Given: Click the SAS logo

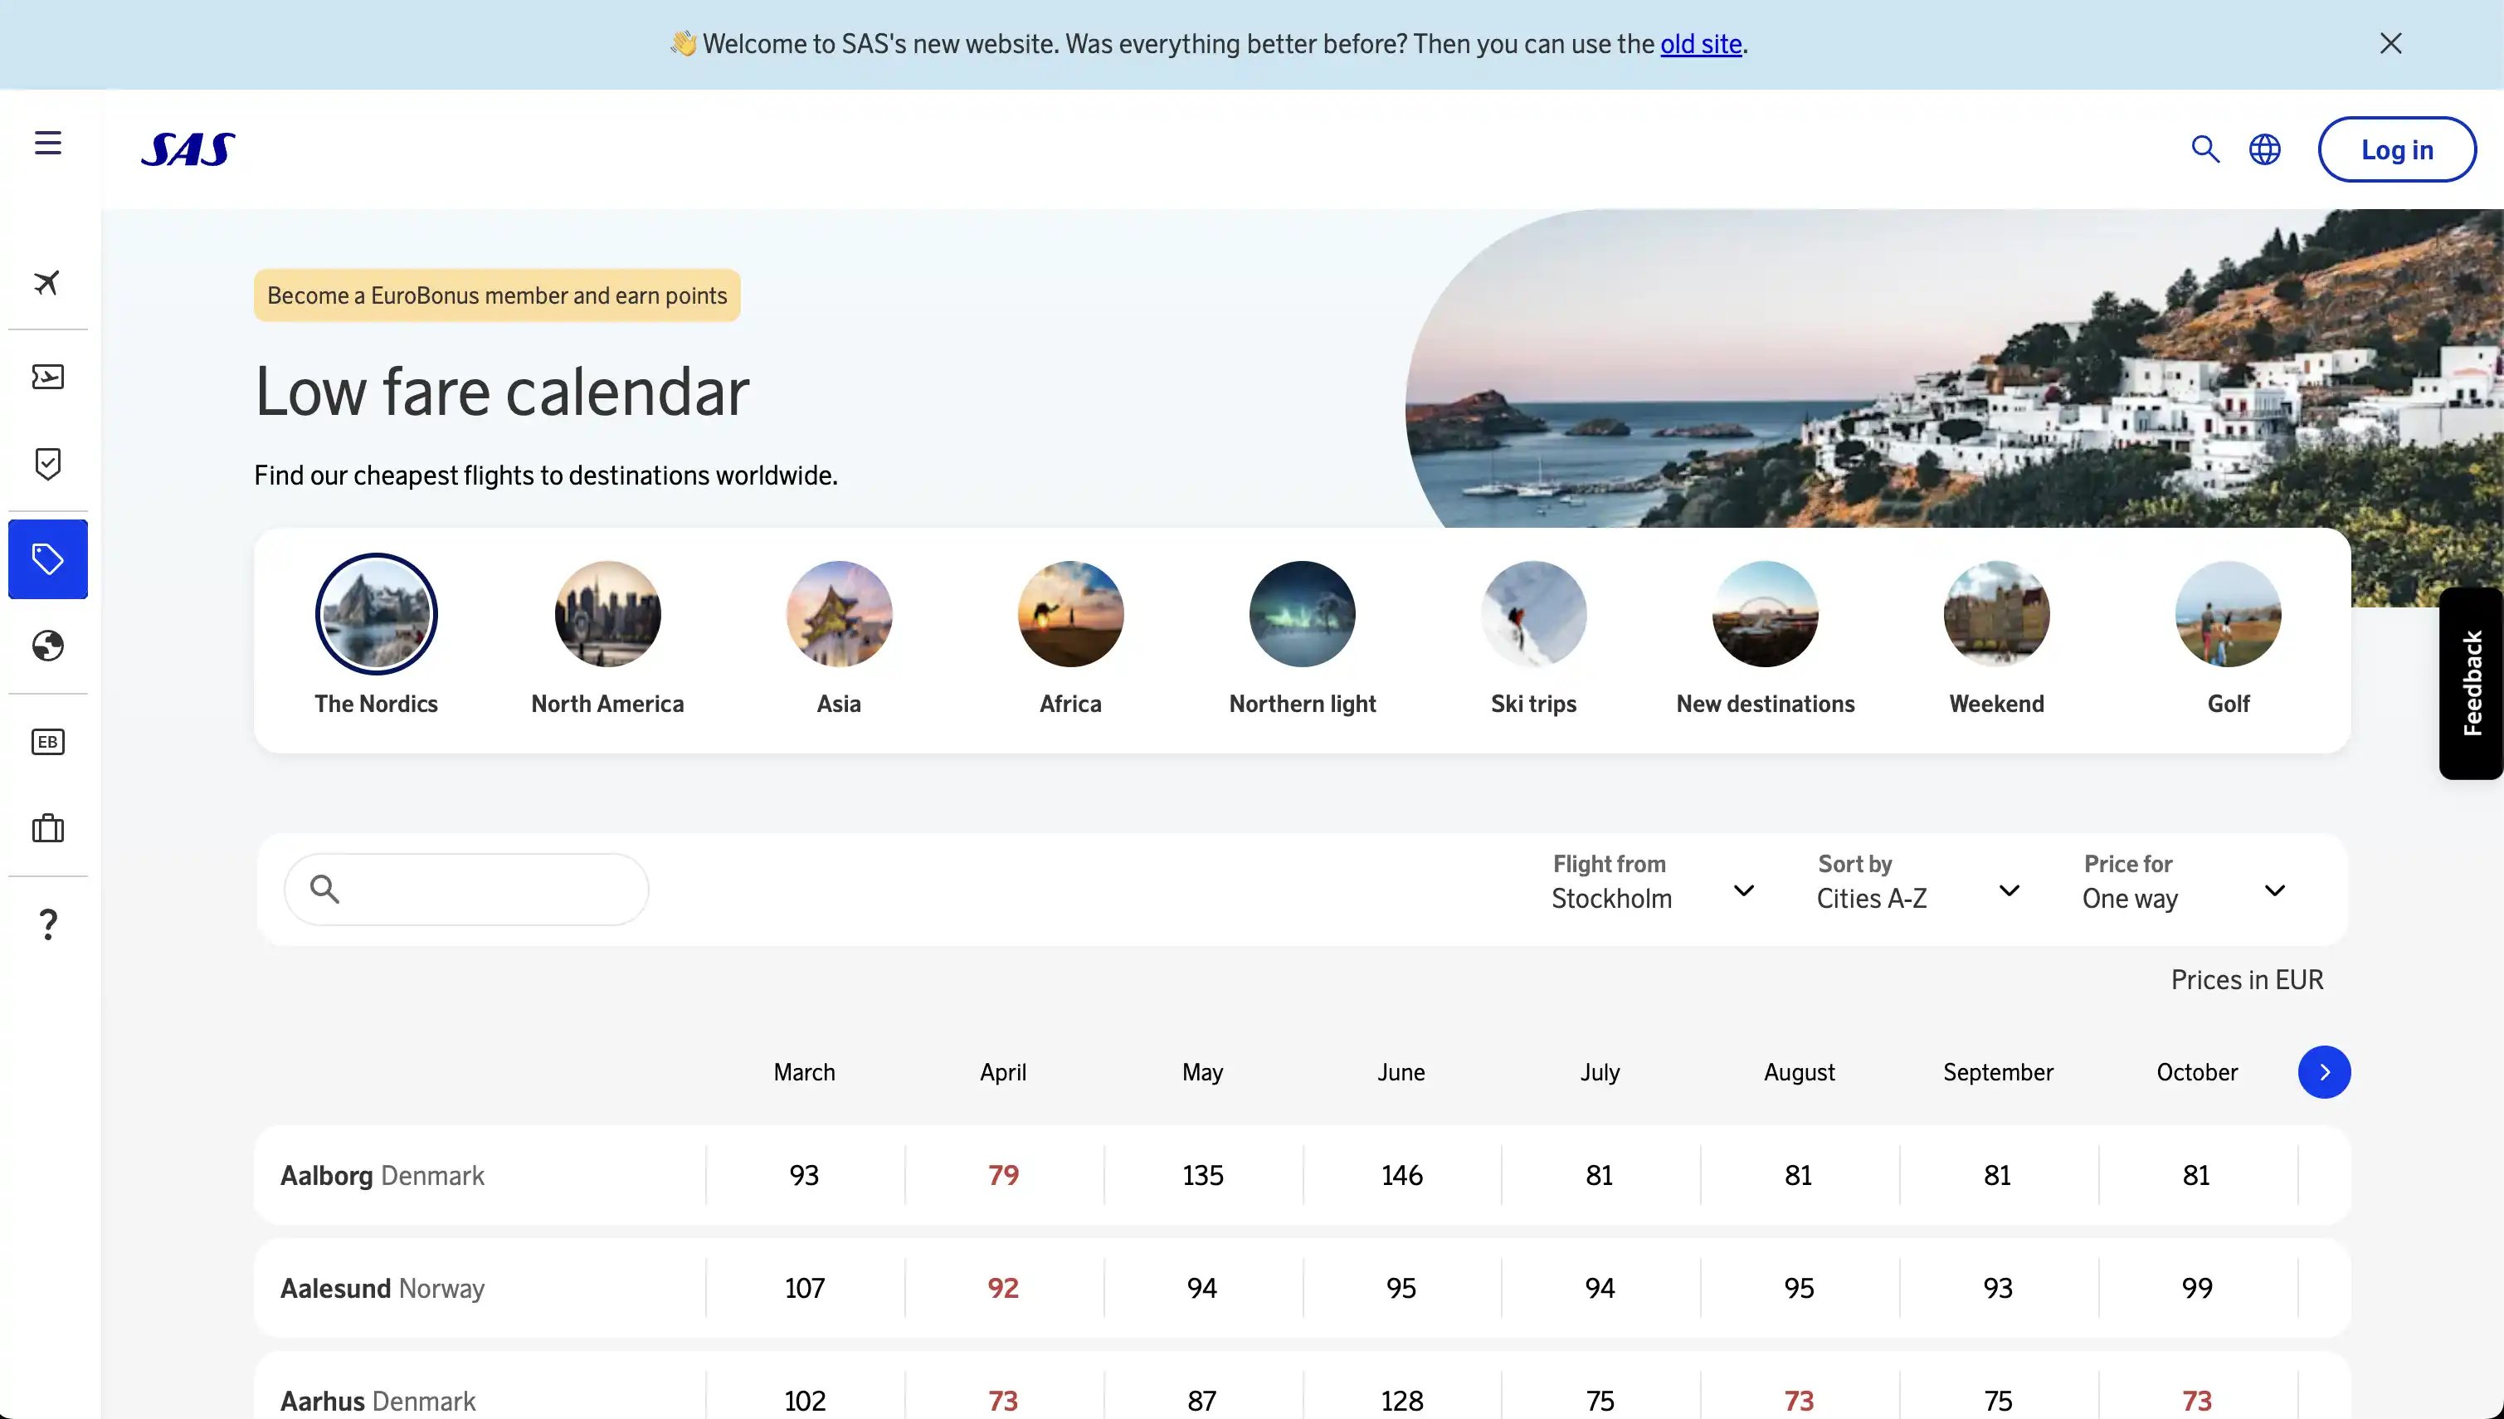Looking at the screenshot, I should [x=188, y=149].
